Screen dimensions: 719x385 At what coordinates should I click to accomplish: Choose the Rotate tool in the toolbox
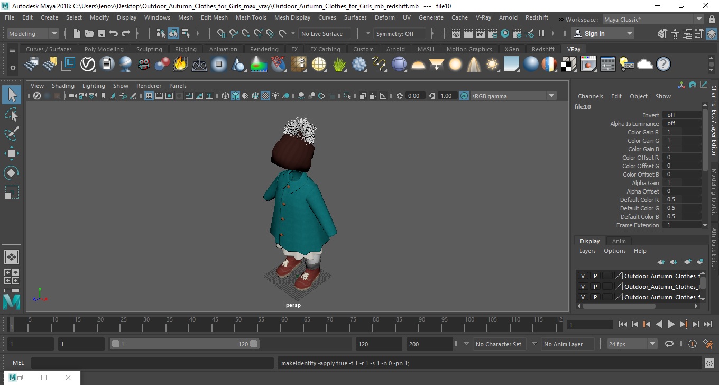pos(12,173)
